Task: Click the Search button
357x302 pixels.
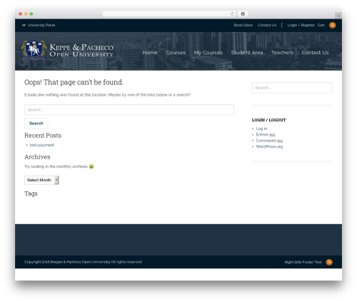Action: 36,124
